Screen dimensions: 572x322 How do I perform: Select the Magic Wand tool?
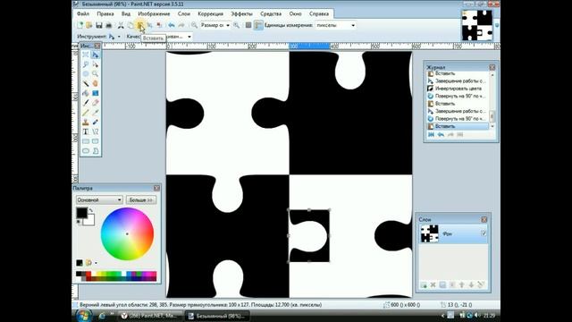[86, 83]
